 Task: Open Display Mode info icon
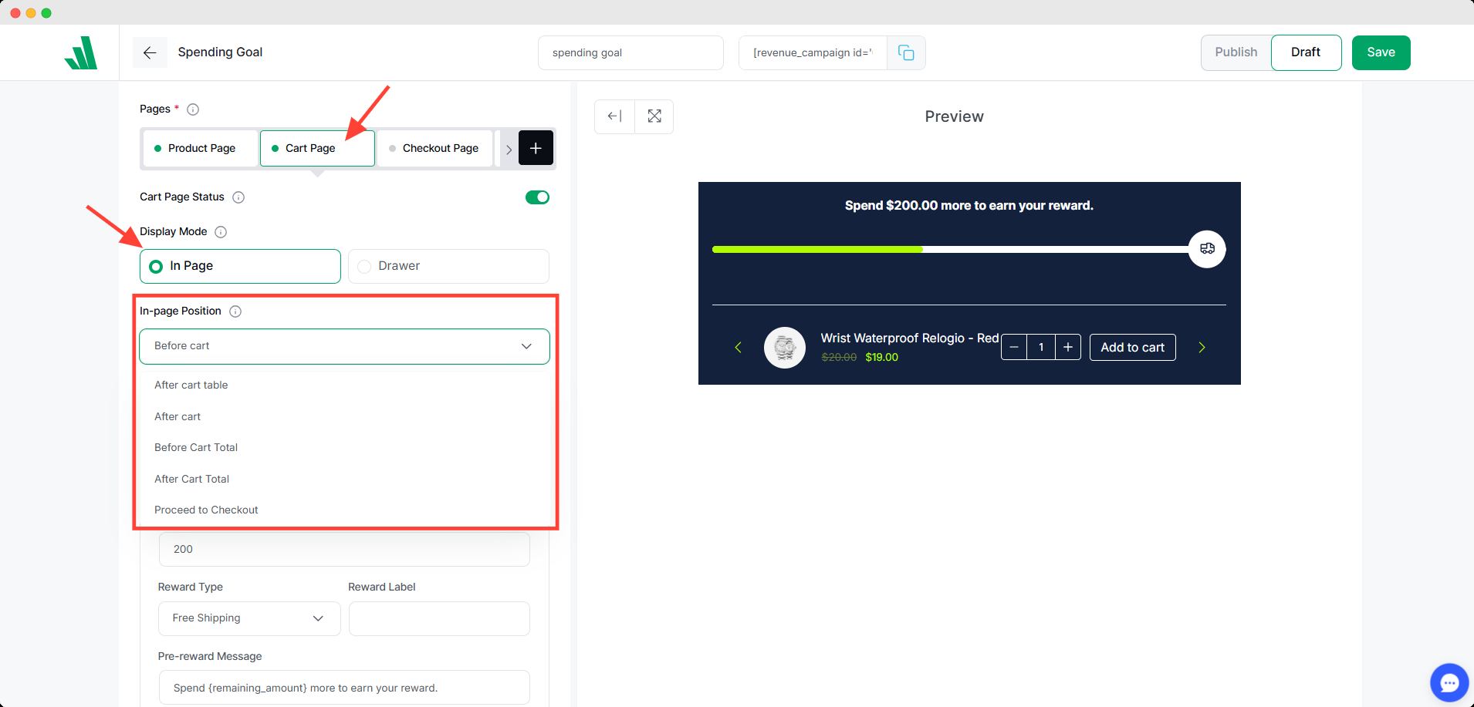click(221, 232)
